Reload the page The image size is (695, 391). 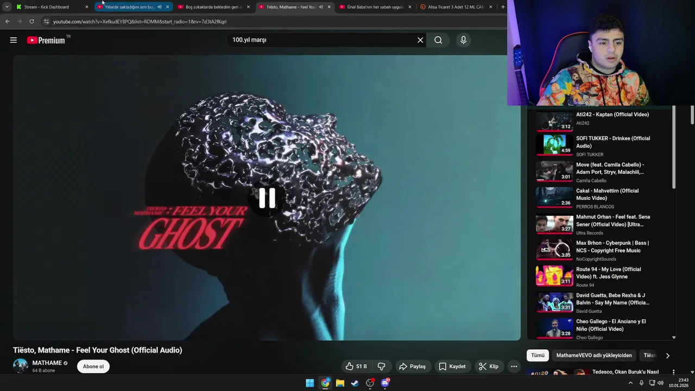point(32,22)
